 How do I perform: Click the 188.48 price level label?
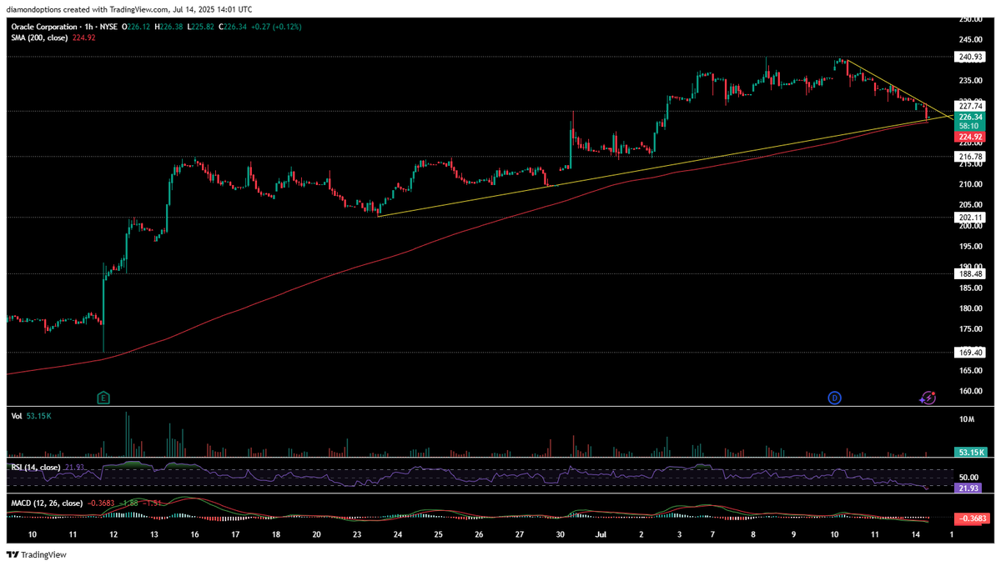click(x=970, y=273)
